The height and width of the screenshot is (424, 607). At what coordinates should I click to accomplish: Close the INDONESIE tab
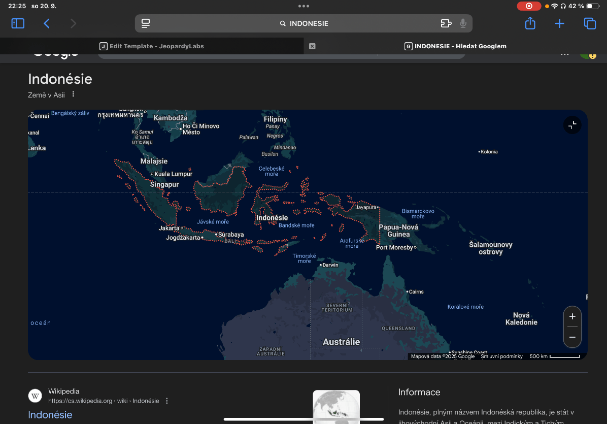pyautogui.click(x=312, y=46)
